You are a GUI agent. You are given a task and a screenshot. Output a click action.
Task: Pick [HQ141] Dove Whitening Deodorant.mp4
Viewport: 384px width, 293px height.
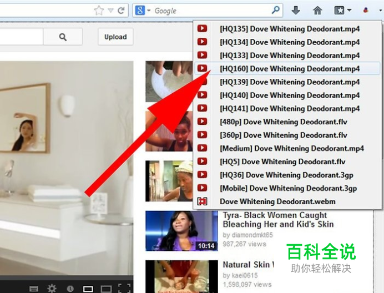pos(288,108)
